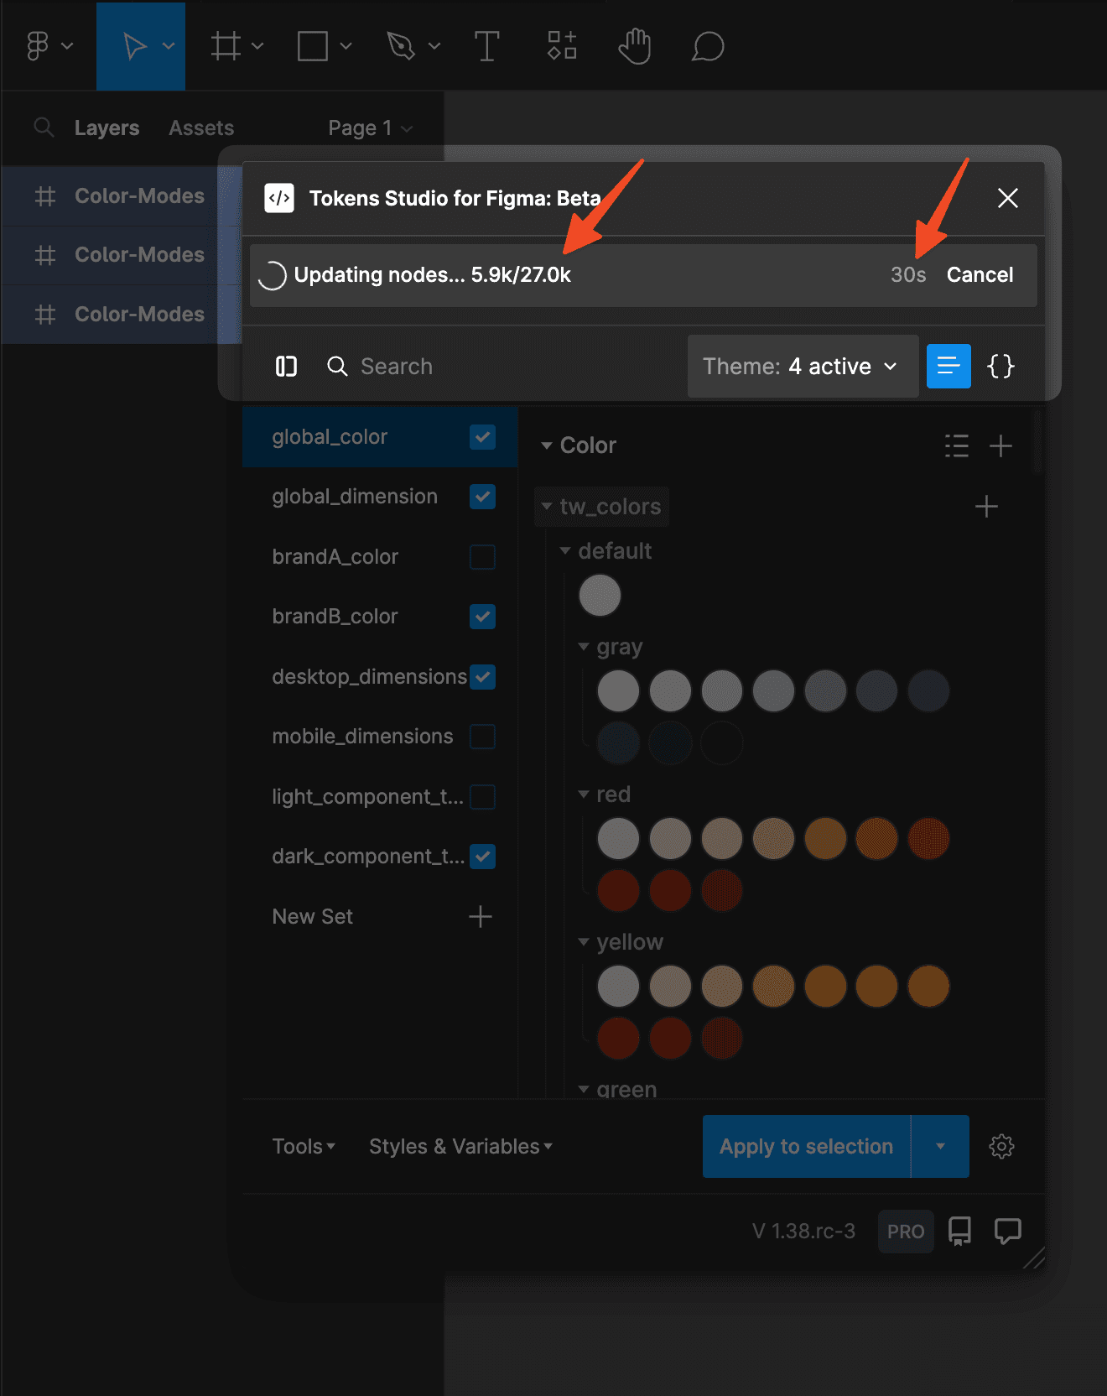The width and height of the screenshot is (1107, 1396).
Task: Open the Frame tool options chevron
Action: (x=257, y=46)
